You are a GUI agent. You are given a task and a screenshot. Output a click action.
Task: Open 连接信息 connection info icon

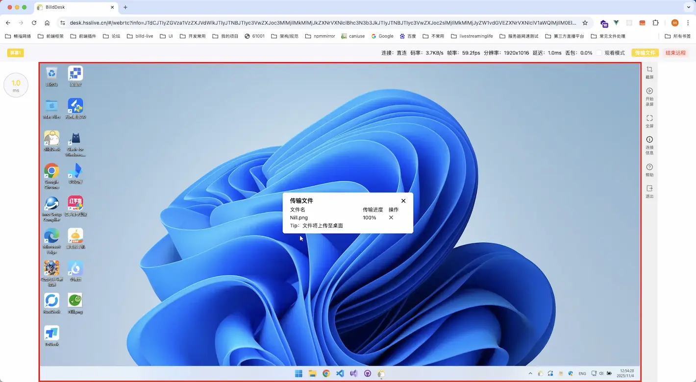[x=649, y=140]
